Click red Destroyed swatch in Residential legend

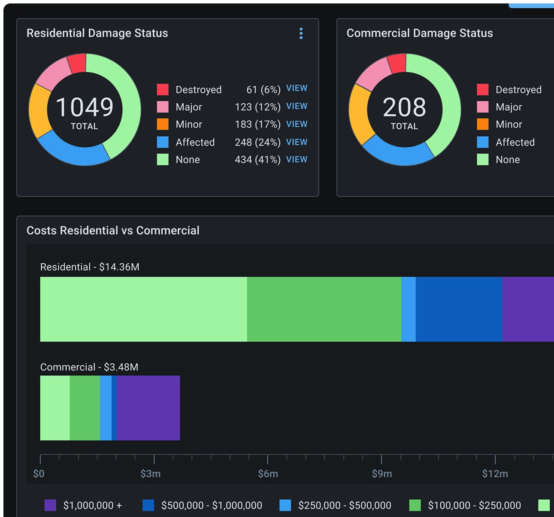(163, 89)
